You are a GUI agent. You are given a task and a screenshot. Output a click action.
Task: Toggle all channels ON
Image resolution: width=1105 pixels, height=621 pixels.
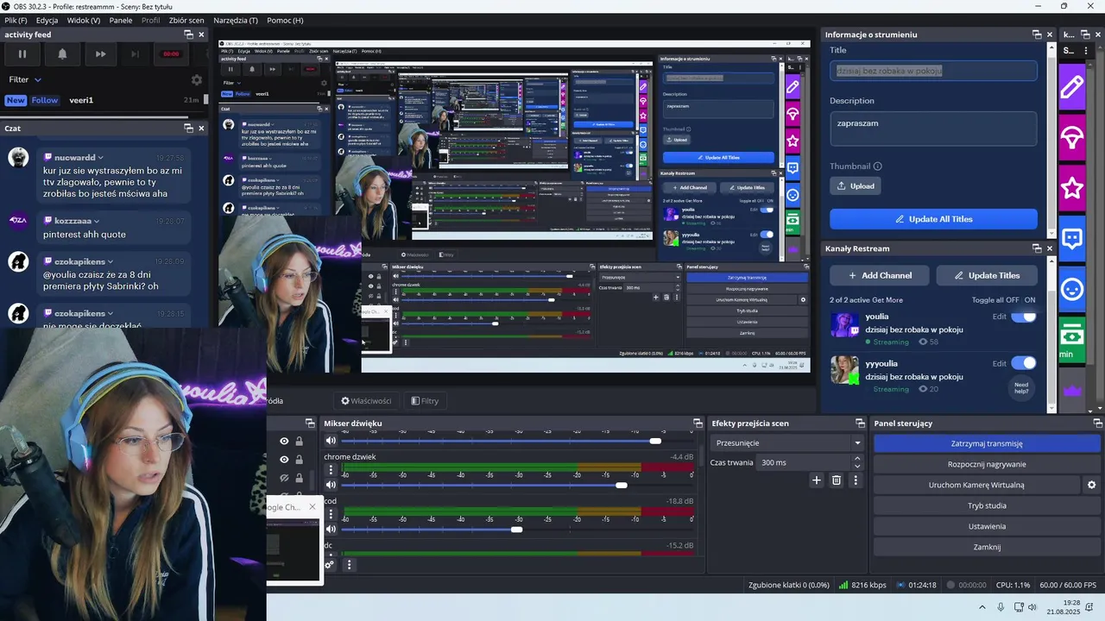pyautogui.click(x=1029, y=299)
